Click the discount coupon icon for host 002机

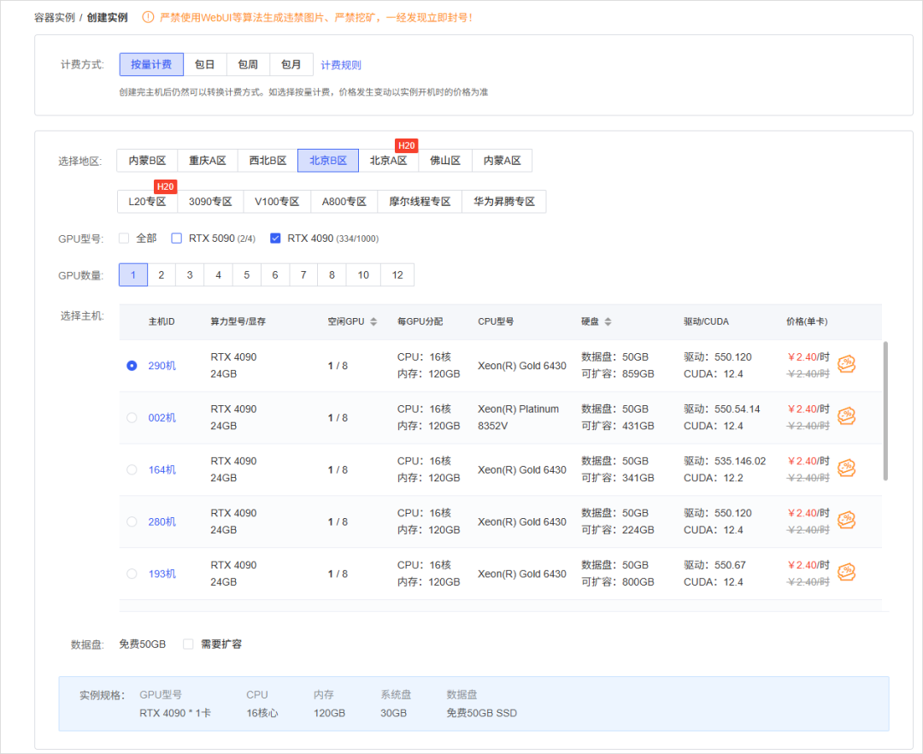846,416
